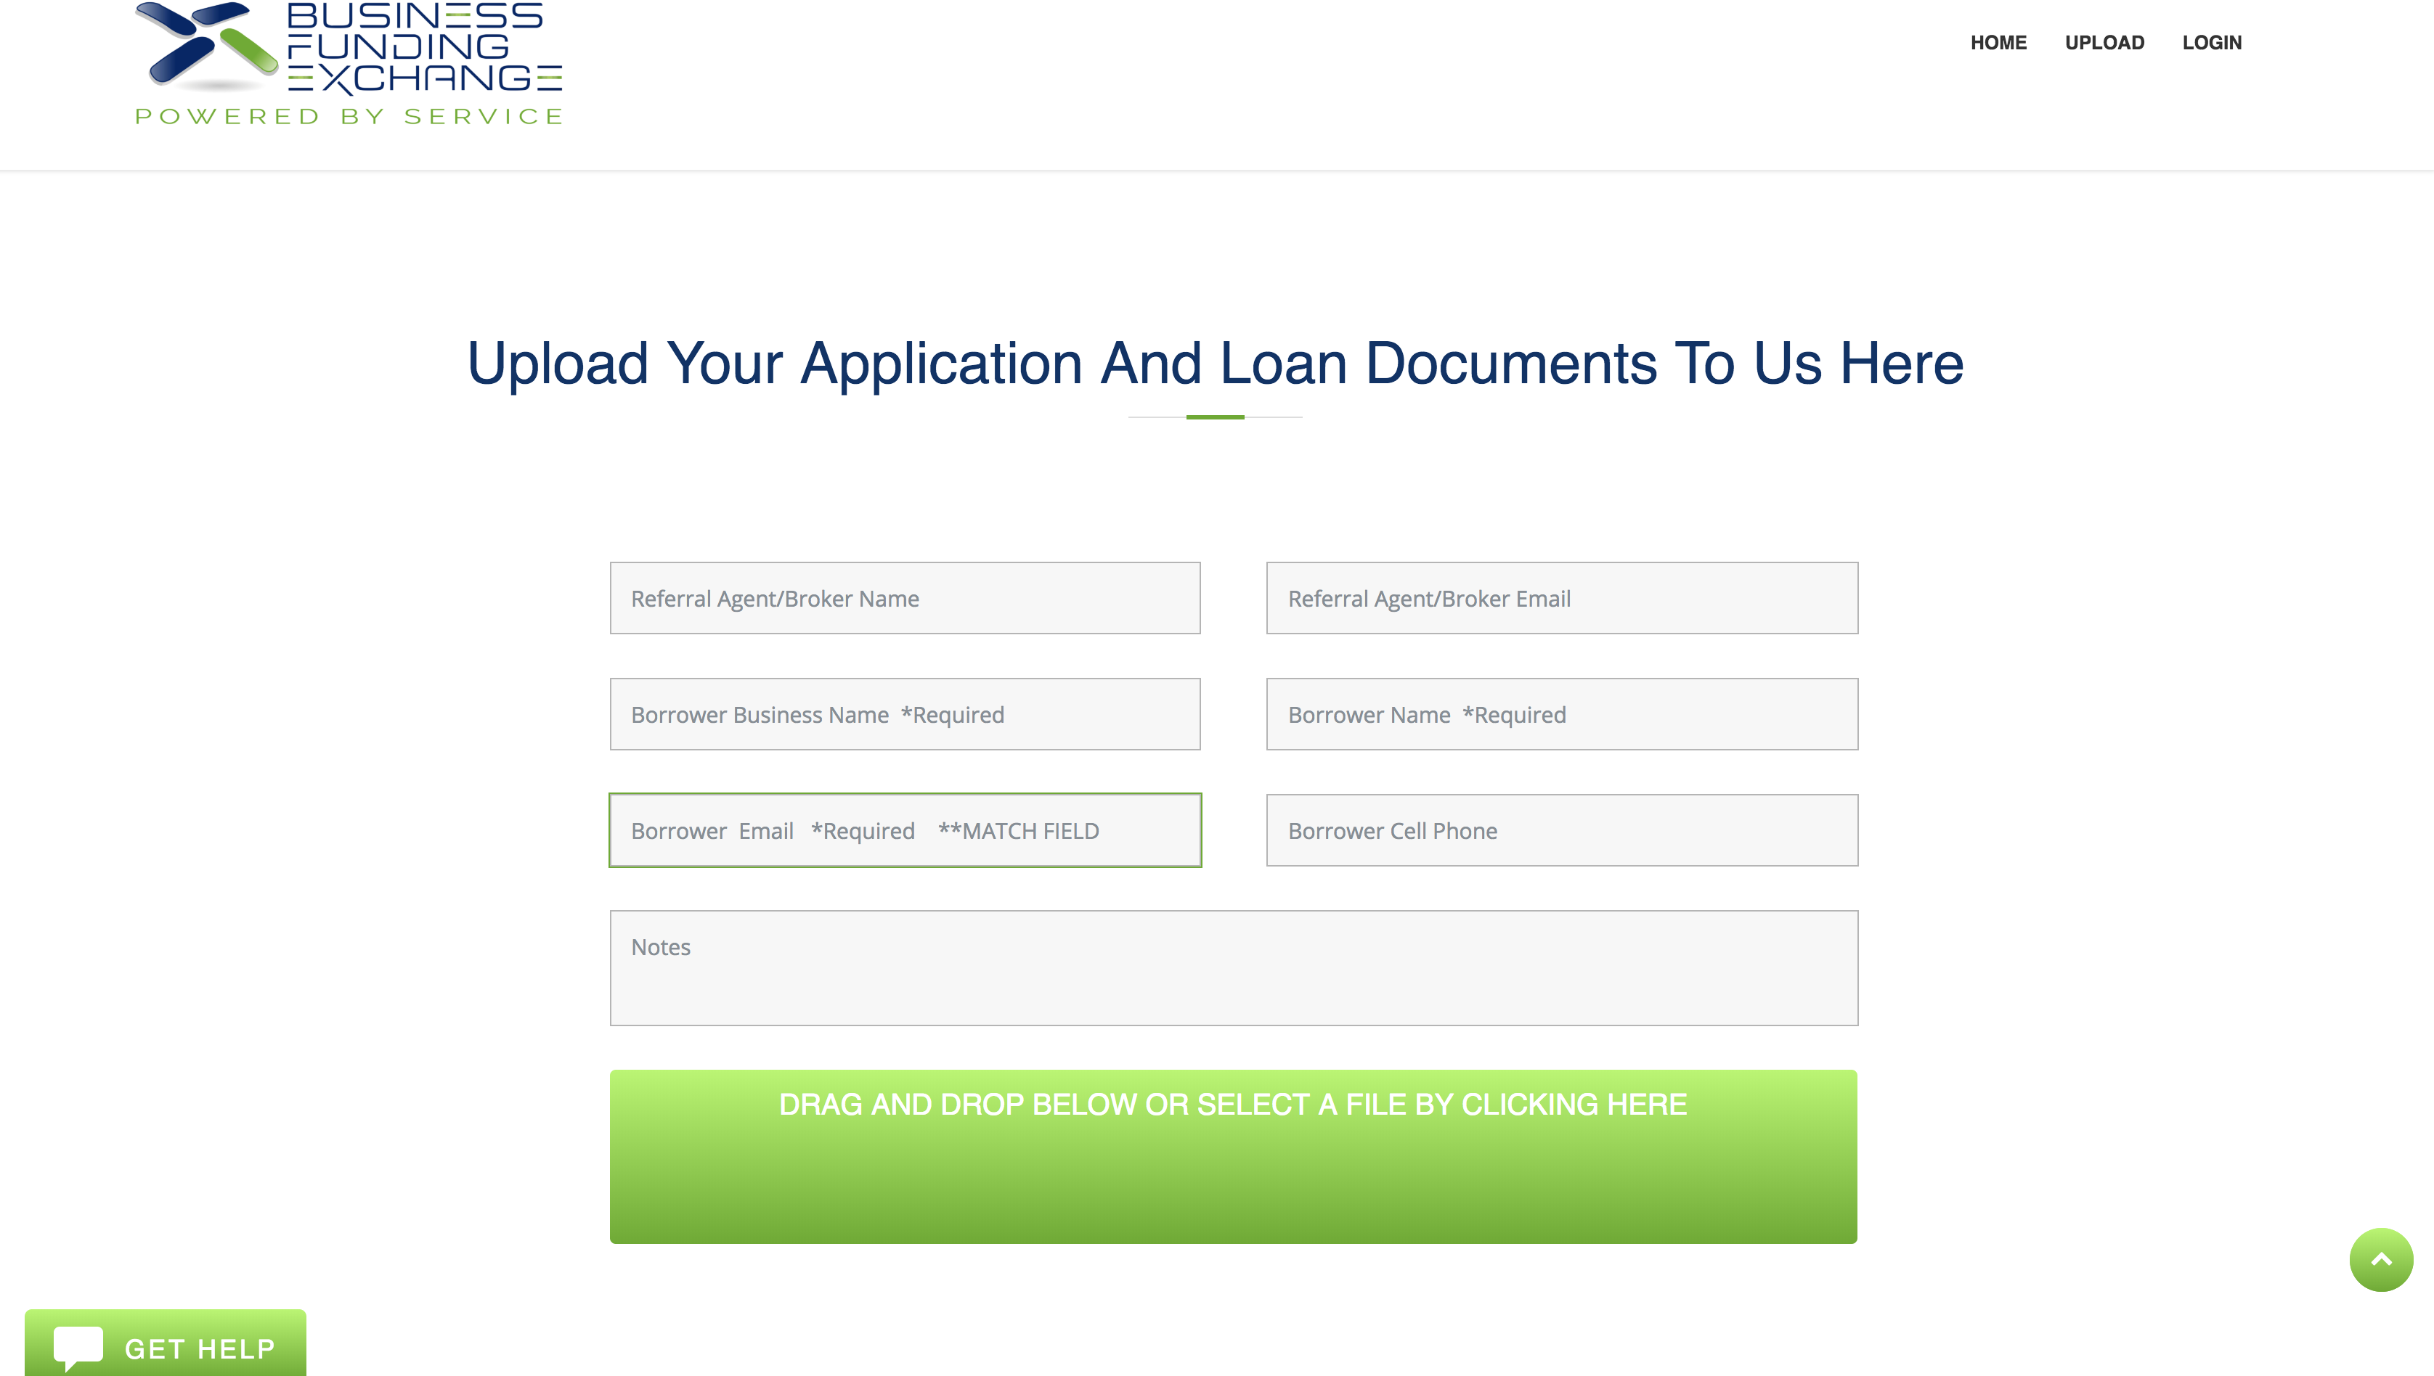Click the scroll indicator on right side
The image size is (2434, 1376).
point(2380,1259)
